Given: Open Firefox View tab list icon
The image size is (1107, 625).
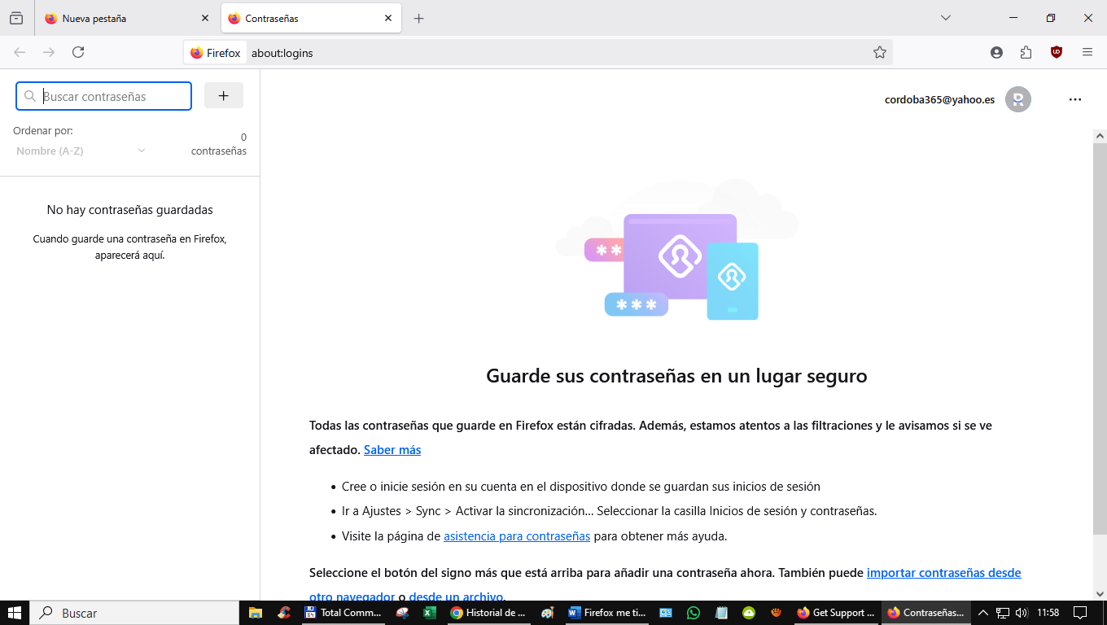Looking at the screenshot, I should [x=16, y=18].
